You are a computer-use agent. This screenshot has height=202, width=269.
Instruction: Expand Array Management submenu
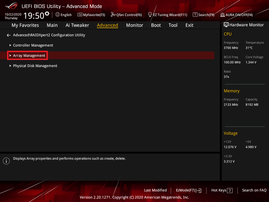[29, 55]
